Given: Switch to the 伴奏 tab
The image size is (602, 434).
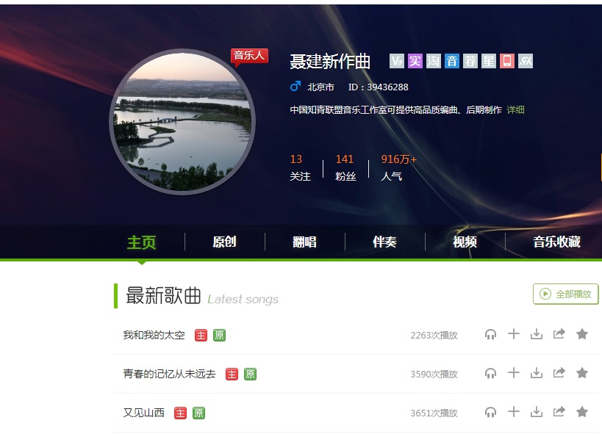Looking at the screenshot, I should 384,242.
